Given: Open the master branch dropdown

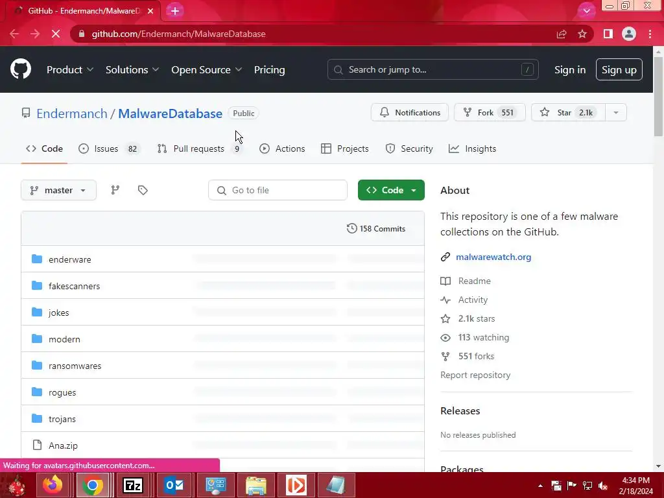Looking at the screenshot, I should (58, 190).
